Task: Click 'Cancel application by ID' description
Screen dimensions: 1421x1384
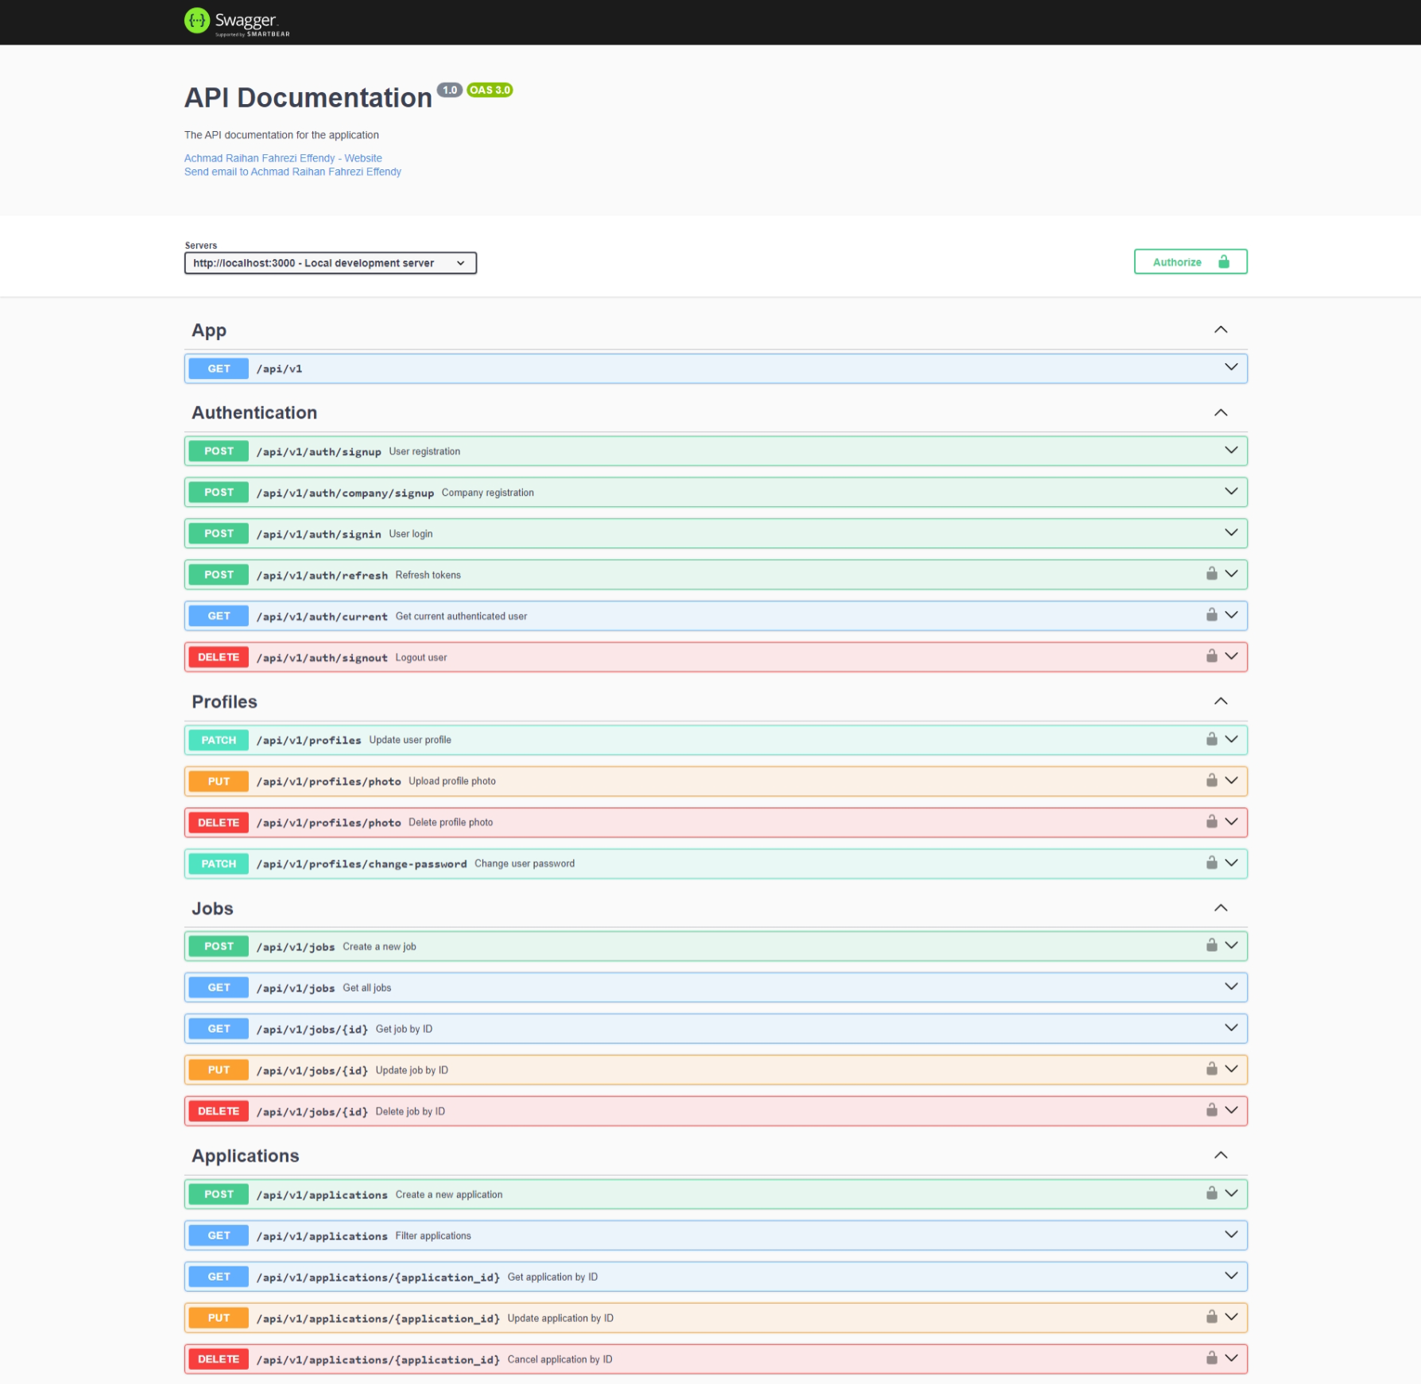Action: (x=559, y=1359)
